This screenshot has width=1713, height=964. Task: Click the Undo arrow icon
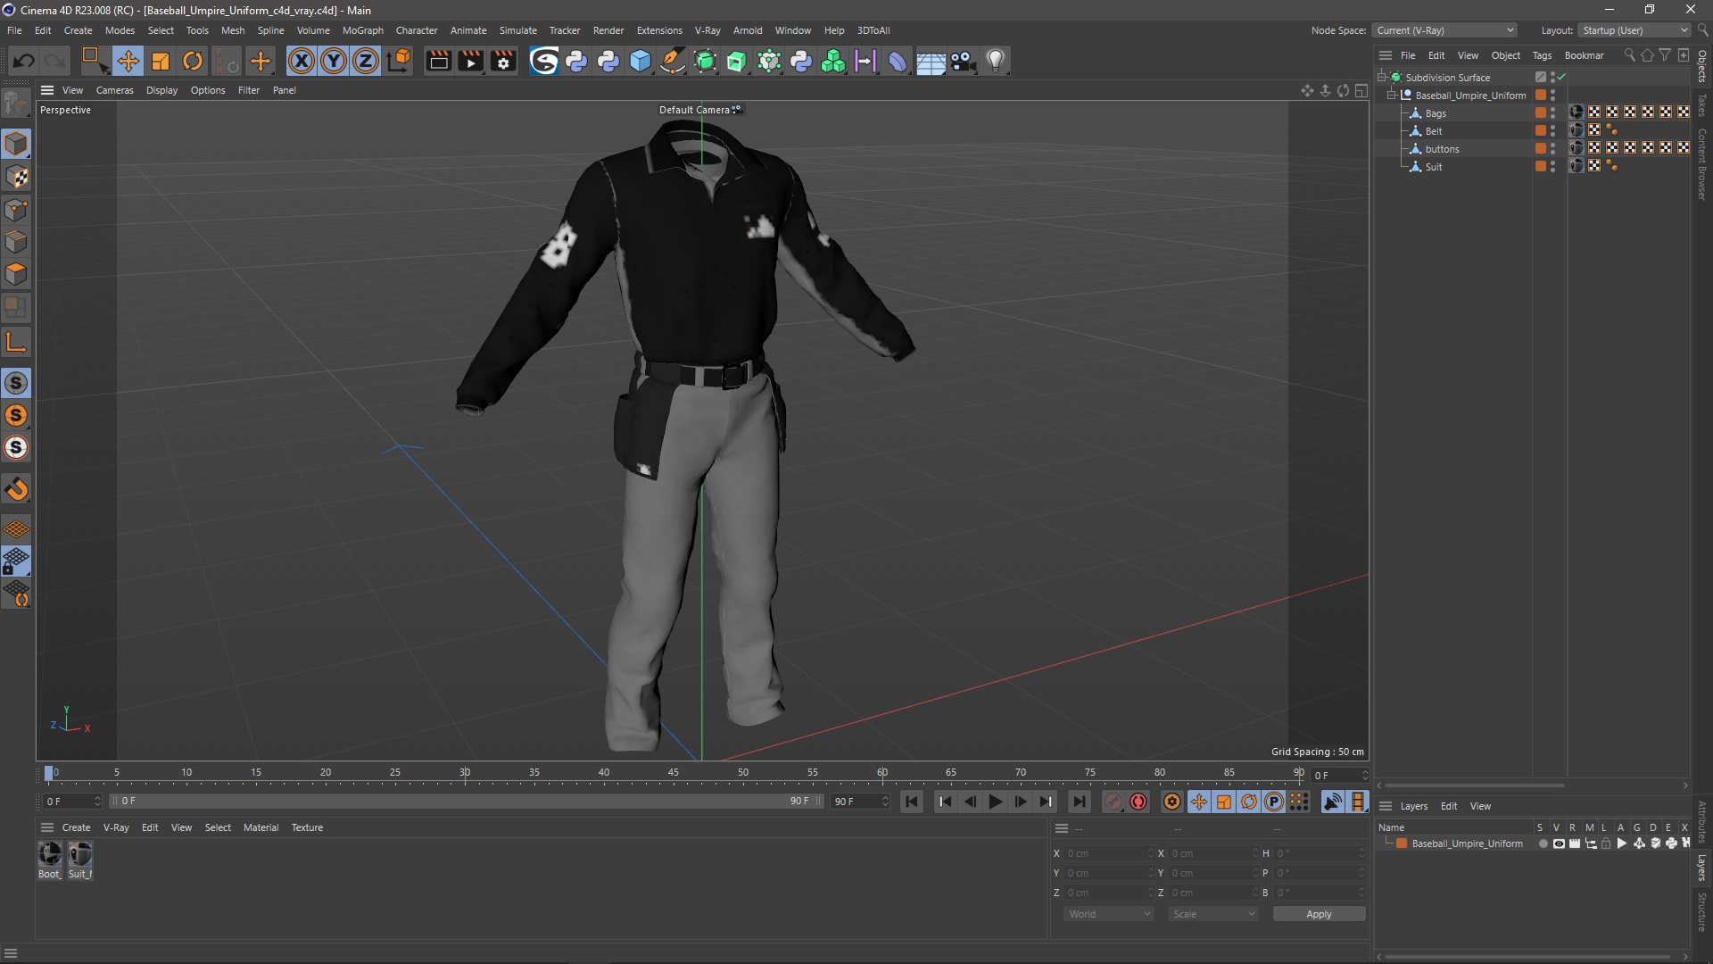coord(24,61)
